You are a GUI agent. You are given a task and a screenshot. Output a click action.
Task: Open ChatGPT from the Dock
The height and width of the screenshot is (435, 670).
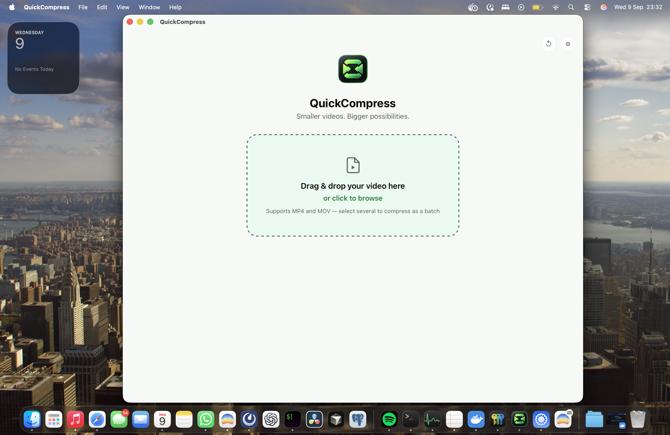tap(271, 419)
